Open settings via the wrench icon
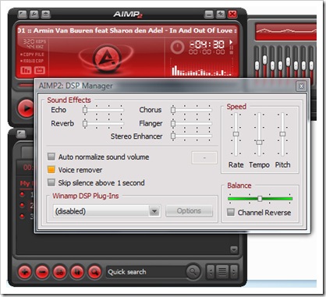This screenshot has width=326, height=297. click(x=34, y=14)
